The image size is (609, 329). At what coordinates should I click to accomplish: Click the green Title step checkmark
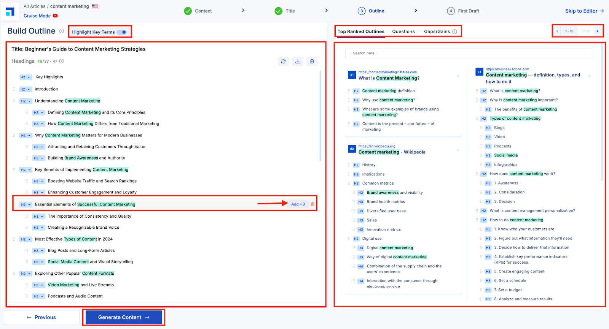point(279,11)
